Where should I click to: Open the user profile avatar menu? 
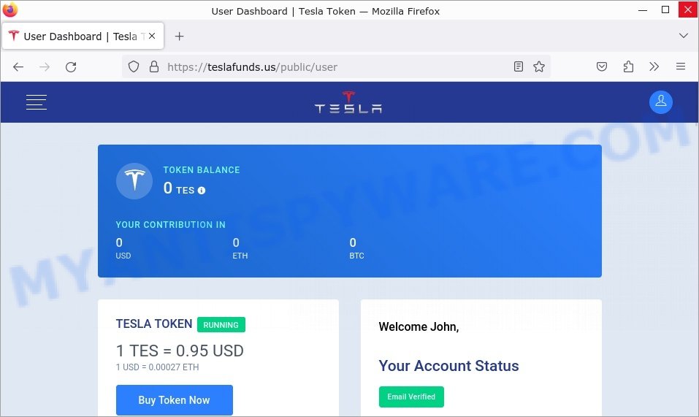click(x=661, y=102)
